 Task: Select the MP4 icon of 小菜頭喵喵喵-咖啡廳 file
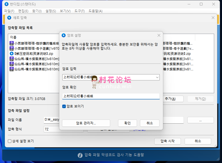(x=12, y=43)
